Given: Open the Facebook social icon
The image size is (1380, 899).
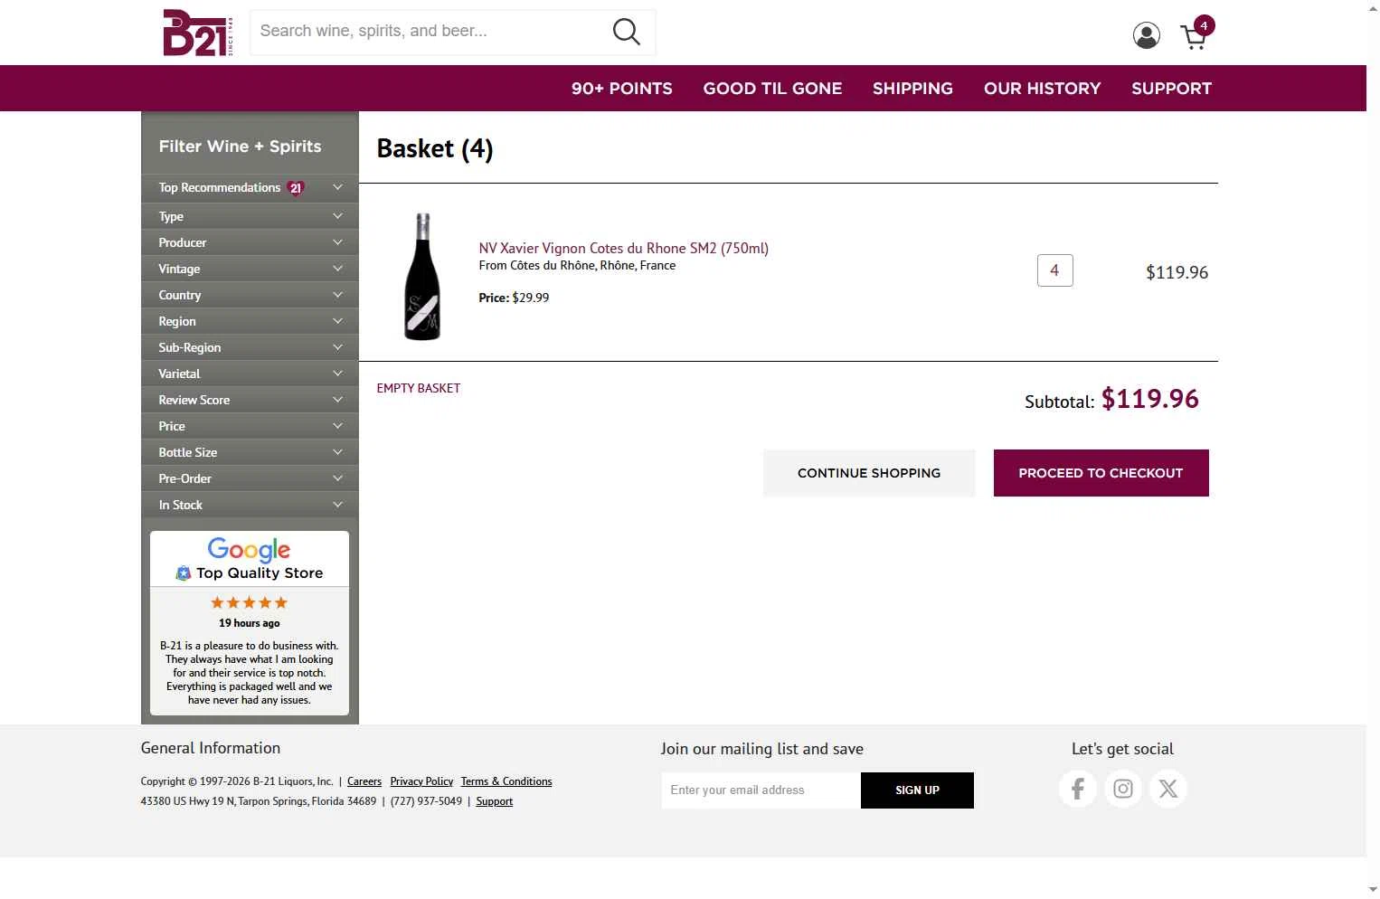Looking at the screenshot, I should 1077,789.
